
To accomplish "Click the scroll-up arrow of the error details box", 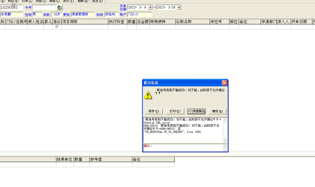I will (225, 120).
